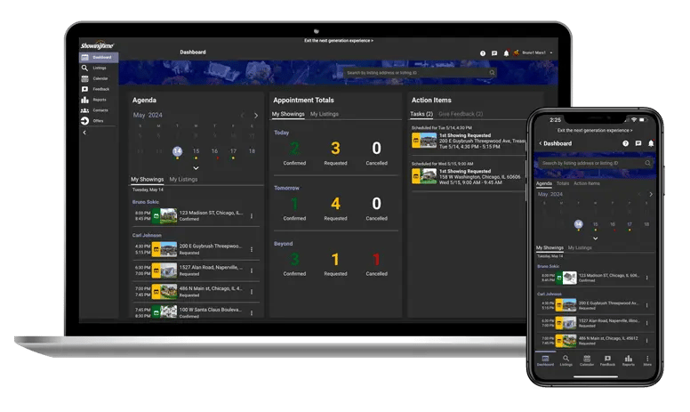Click Today's Requested count of 3
The width and height of the screenshot is (690, 412).
tap(335, 149)
